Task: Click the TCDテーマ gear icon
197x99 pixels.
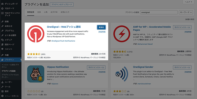Action: (2, 8)
